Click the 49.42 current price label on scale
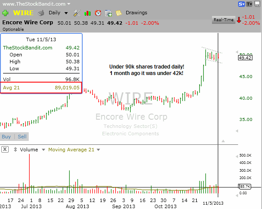The width and height of the screenshot is (262, 209). point(245,58)
